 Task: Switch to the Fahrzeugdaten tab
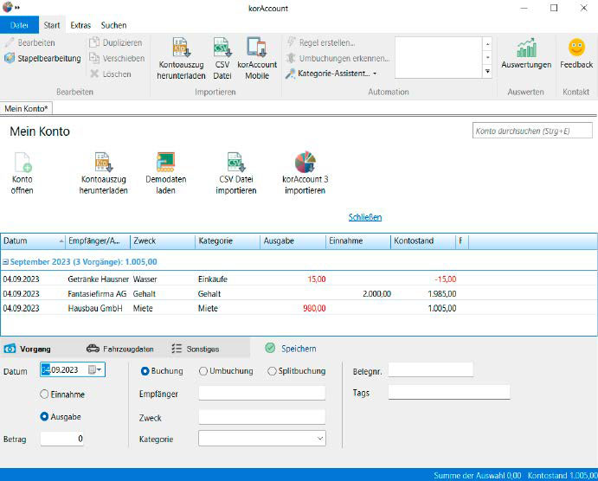click(x=119, y=349)
